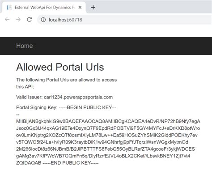Select the External WebApi For Dynamics tab
This screenshot has width=212, height=170.
(43, 8)
